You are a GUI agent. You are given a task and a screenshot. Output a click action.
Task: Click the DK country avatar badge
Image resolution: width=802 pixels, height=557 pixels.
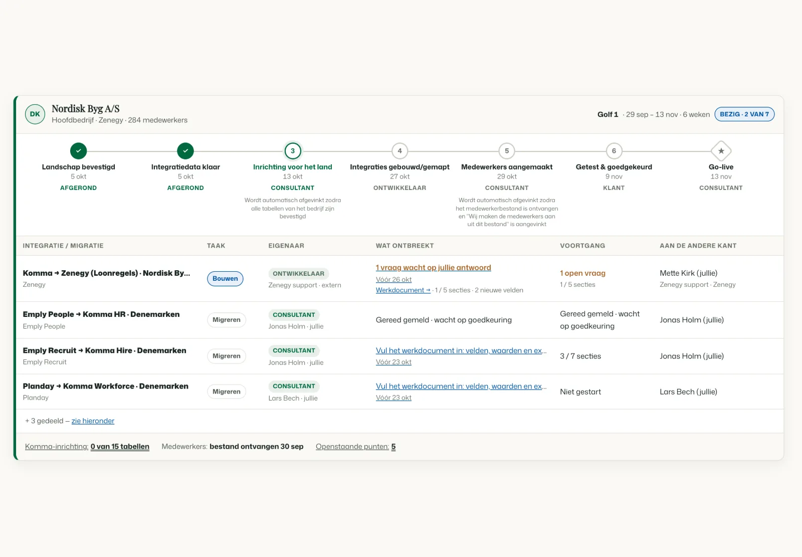pyautogui.click(x=35, y=114)
